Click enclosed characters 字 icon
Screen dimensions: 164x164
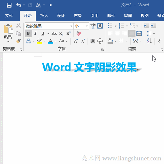(x=100, y=41)
